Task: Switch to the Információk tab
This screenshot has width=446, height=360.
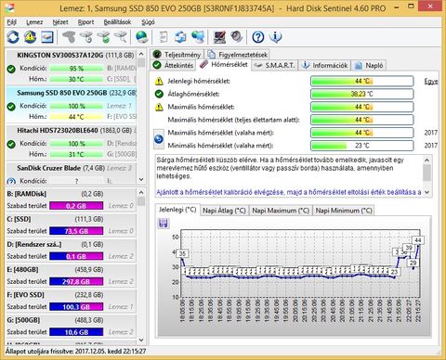Action: click(x=325, y=65)
